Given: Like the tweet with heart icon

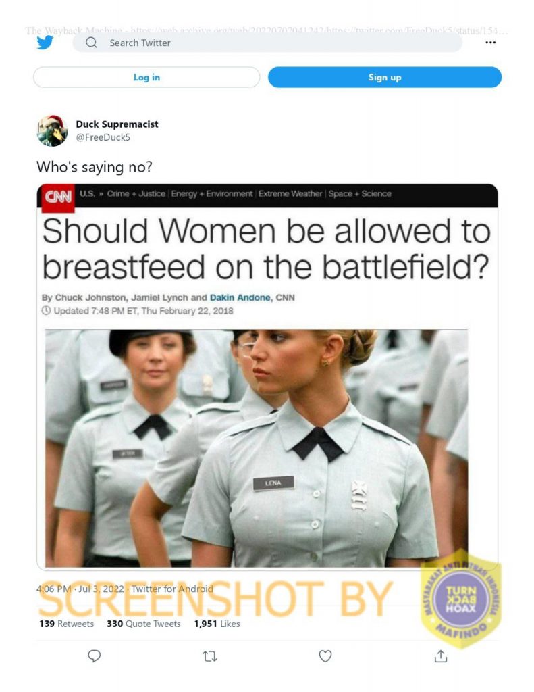Looking at the screenshot, I should pos(325,656).
